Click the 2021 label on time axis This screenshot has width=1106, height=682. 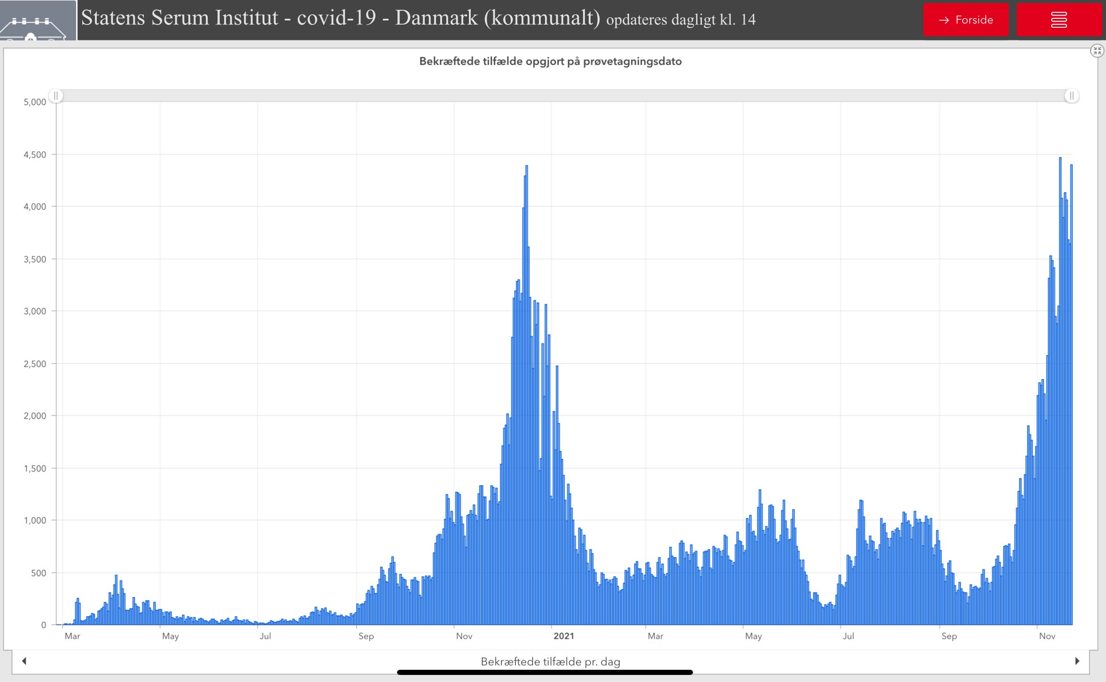pos(563,636)
